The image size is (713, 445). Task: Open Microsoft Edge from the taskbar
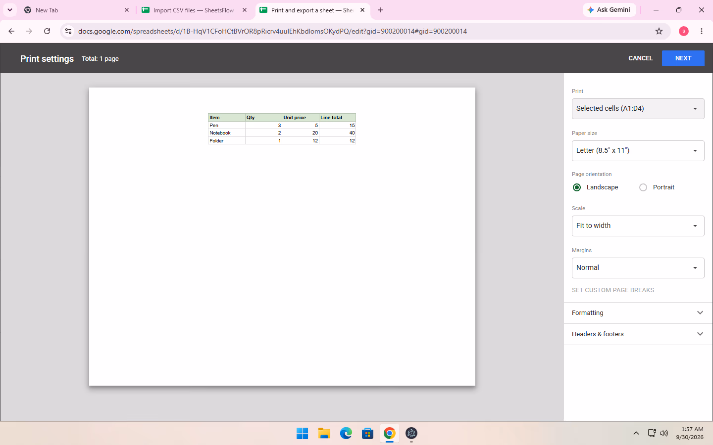point(346,434)
